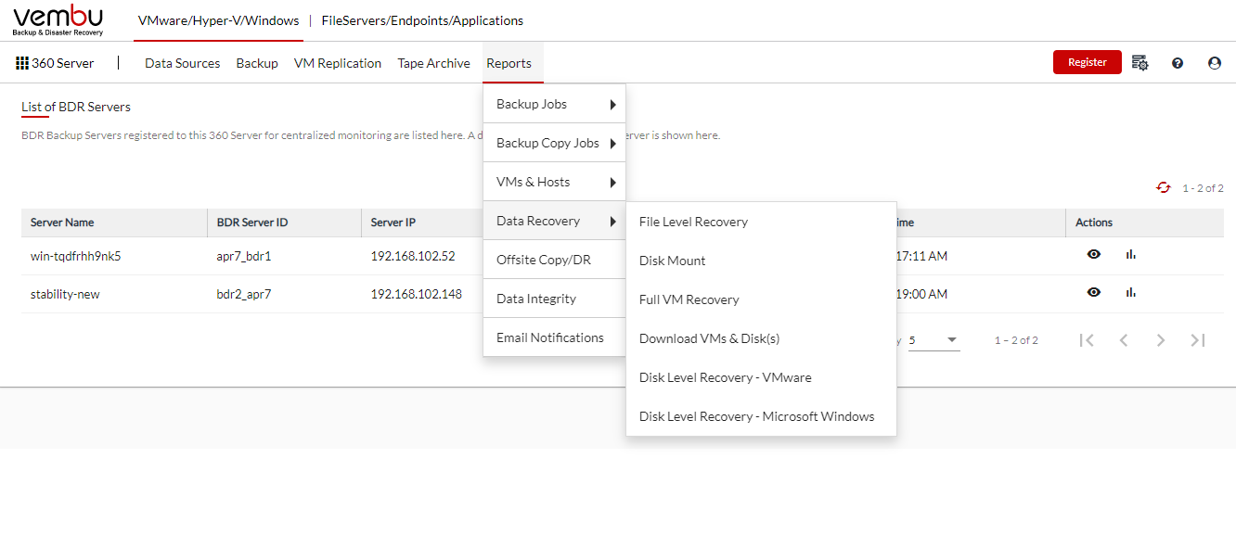Choose Backup Copy Jobs menu entry
Viewport: 1236px width, 560px height.
tap(555, 143)
